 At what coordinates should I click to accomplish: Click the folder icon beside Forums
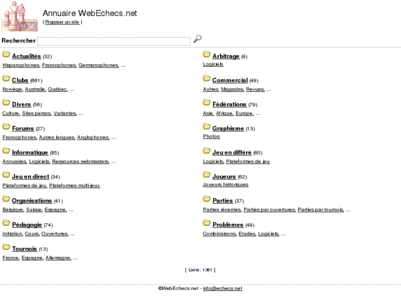pos(6,126)
